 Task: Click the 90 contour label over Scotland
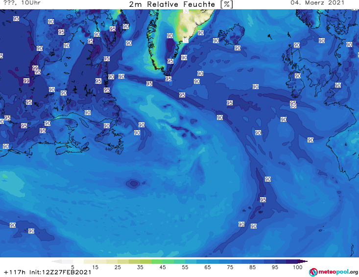297,45
